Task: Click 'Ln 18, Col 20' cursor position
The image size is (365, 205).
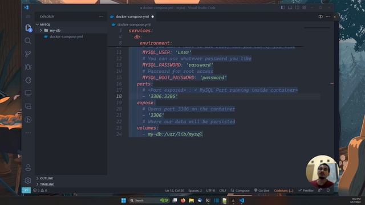Action: tap(175, 190)
